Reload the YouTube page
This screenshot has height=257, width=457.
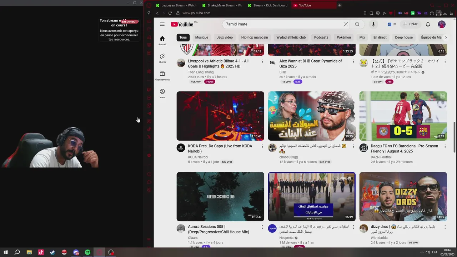(x=170, y=13)
